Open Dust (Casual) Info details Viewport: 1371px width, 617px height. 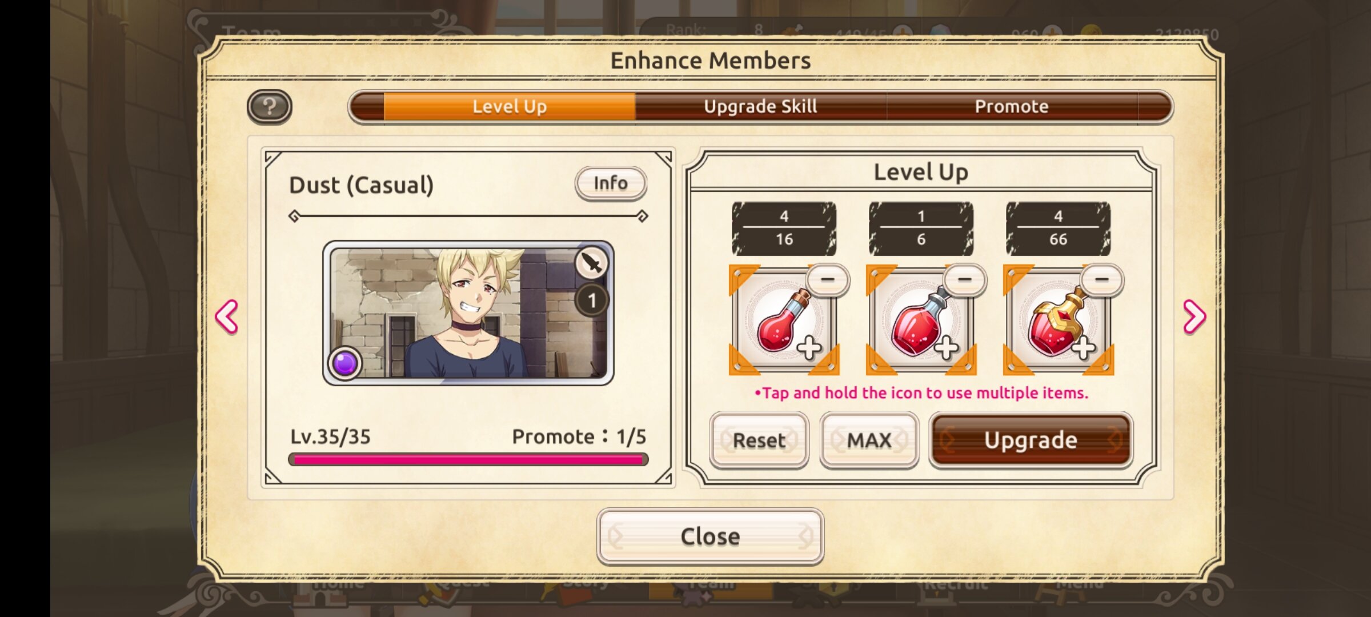tap(611, 183)
